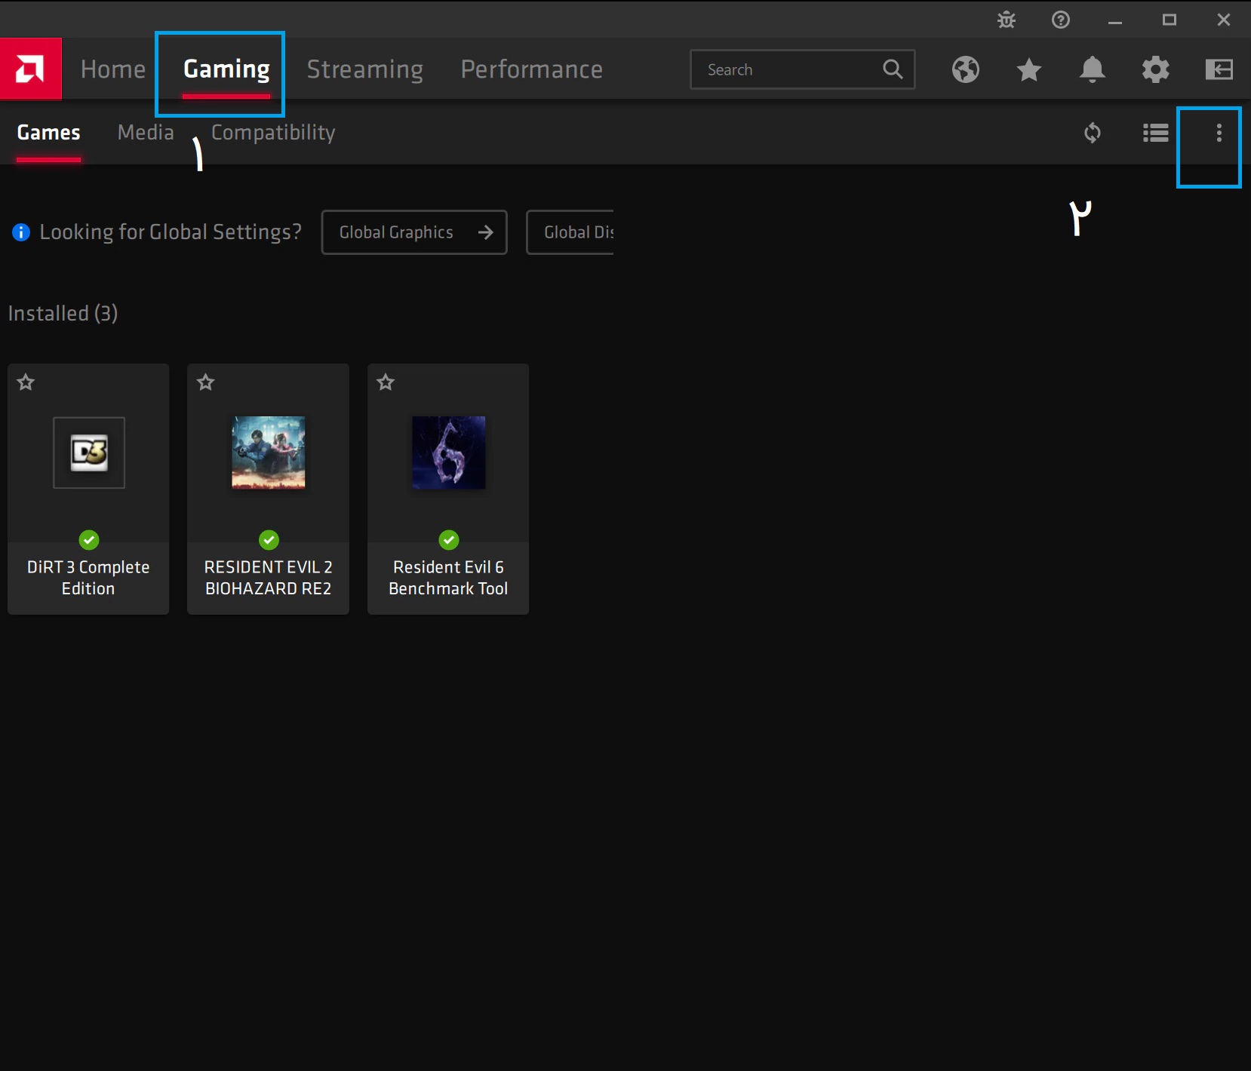
Task: Open favorites star icon in header
Action: point(1029,69)
